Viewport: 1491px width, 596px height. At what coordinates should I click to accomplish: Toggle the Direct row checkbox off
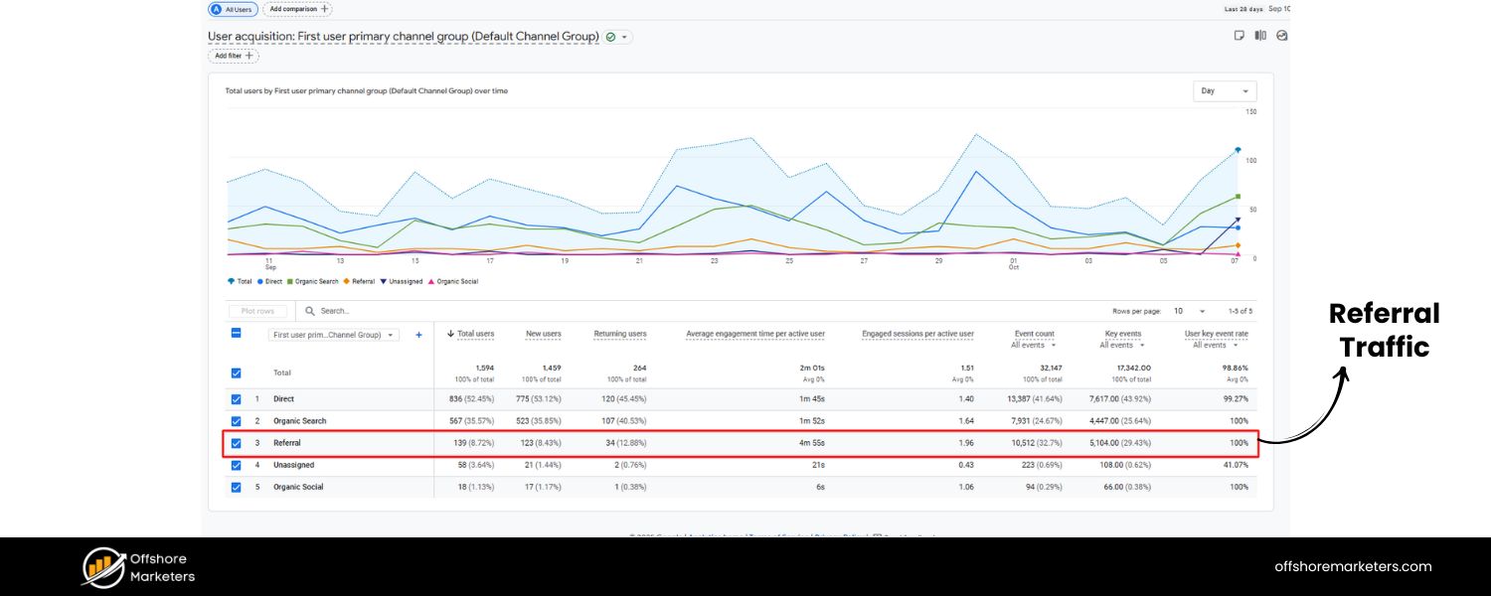237,398
